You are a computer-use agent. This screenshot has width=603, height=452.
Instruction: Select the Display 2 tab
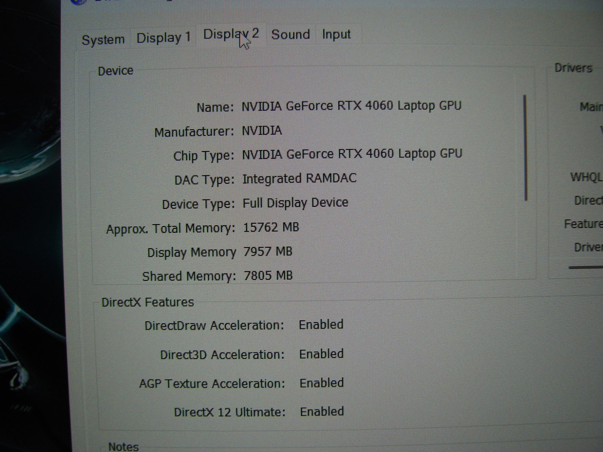pyautogui.click(x=231, y=34)
